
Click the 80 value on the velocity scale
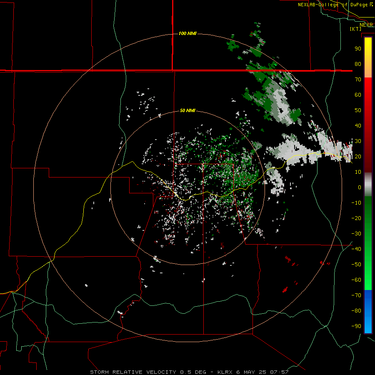358,64
